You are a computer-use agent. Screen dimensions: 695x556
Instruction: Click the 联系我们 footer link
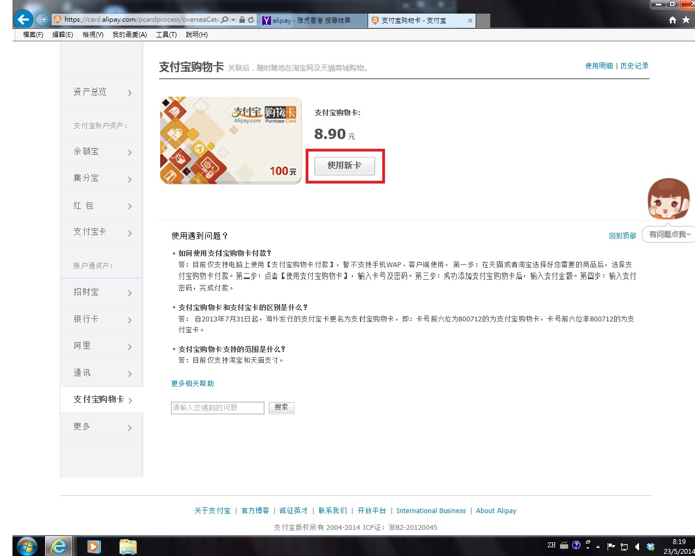tap(333, 510)
